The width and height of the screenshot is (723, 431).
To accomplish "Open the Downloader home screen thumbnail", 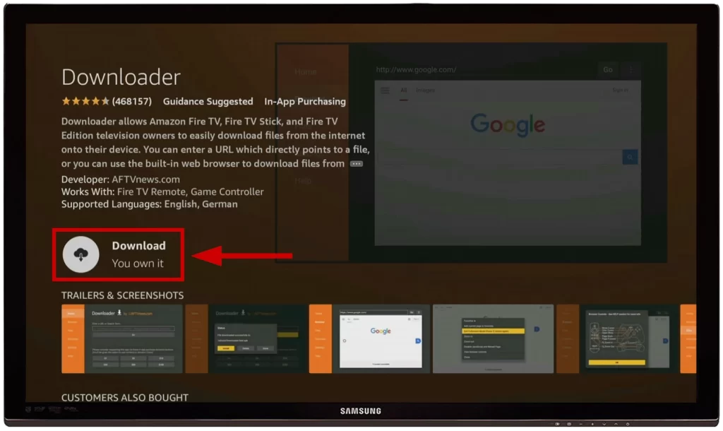I will [x=121, y=338].
